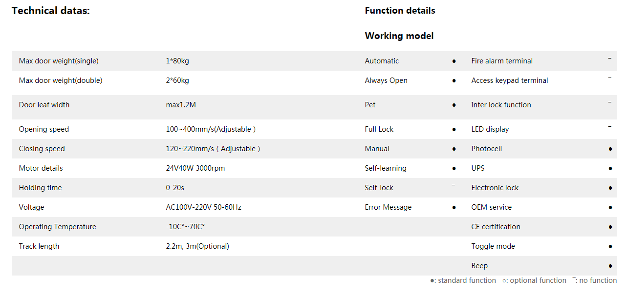Viewport: 627px width, 296px height.
Task: Click the Technical datas heading
Action: point(51,11)
